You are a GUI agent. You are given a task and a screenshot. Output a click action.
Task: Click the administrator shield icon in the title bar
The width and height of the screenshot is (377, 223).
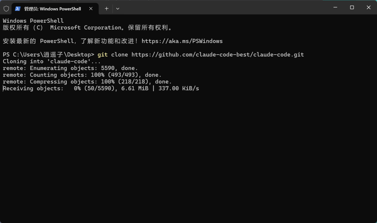click(x=6, y=9)
